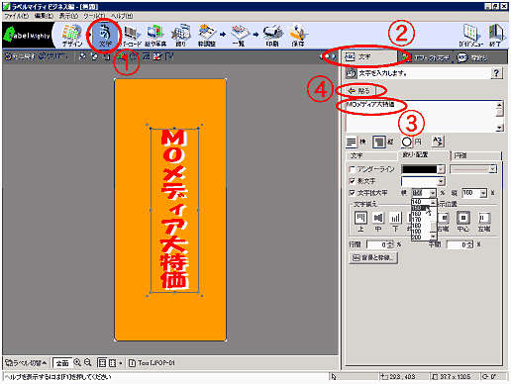Screen dimensions: 511x384
Task: Switch to the 円弧 tab
Action: click(x=475, y=155)
